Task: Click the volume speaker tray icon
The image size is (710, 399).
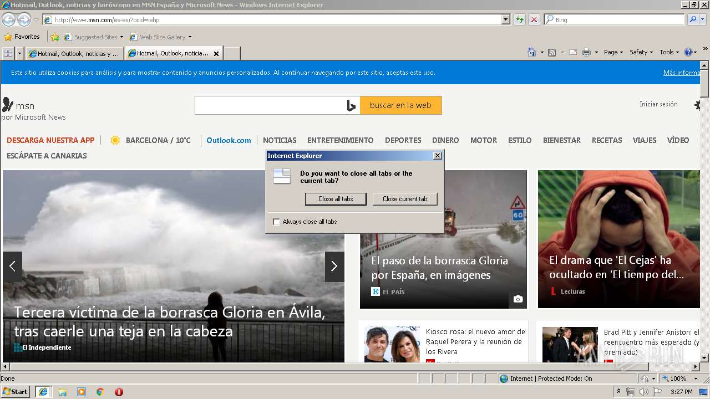Action: point(643,392)
